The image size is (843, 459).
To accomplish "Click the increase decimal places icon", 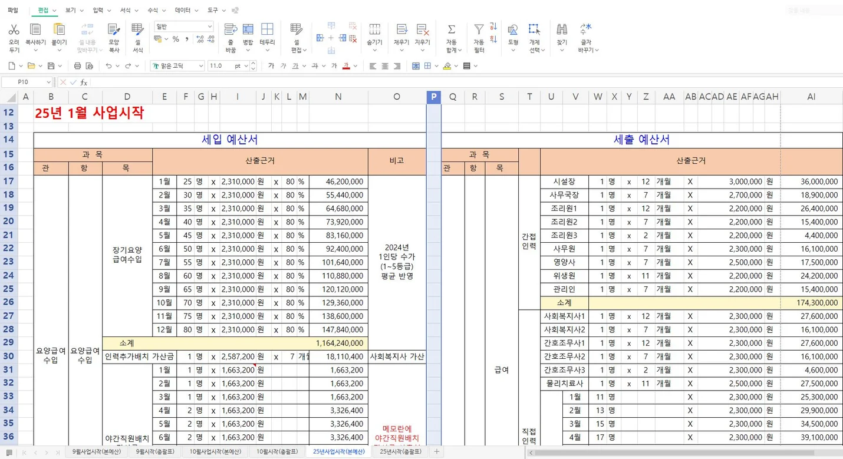I will pos(200,39).
